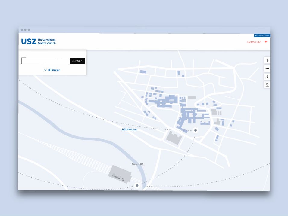Focus the search text field
This screenshot has height=216, width=288.
(45, 61)
